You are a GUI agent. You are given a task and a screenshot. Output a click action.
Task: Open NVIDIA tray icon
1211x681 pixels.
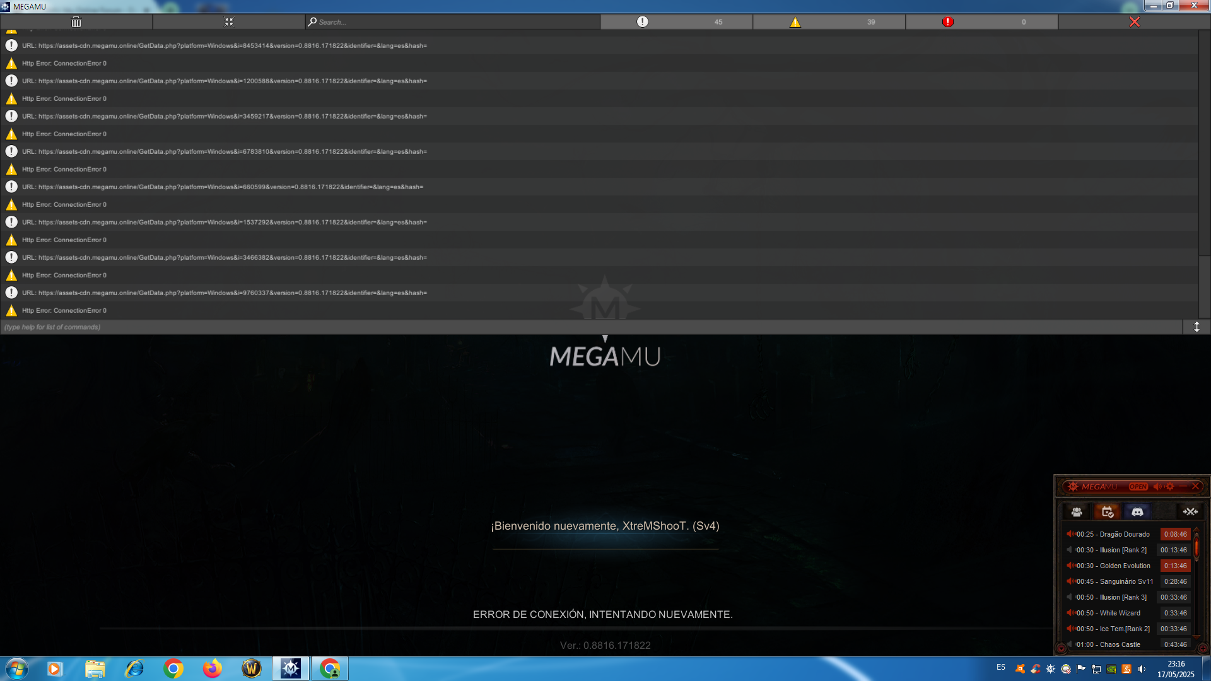coord(1111,669)
